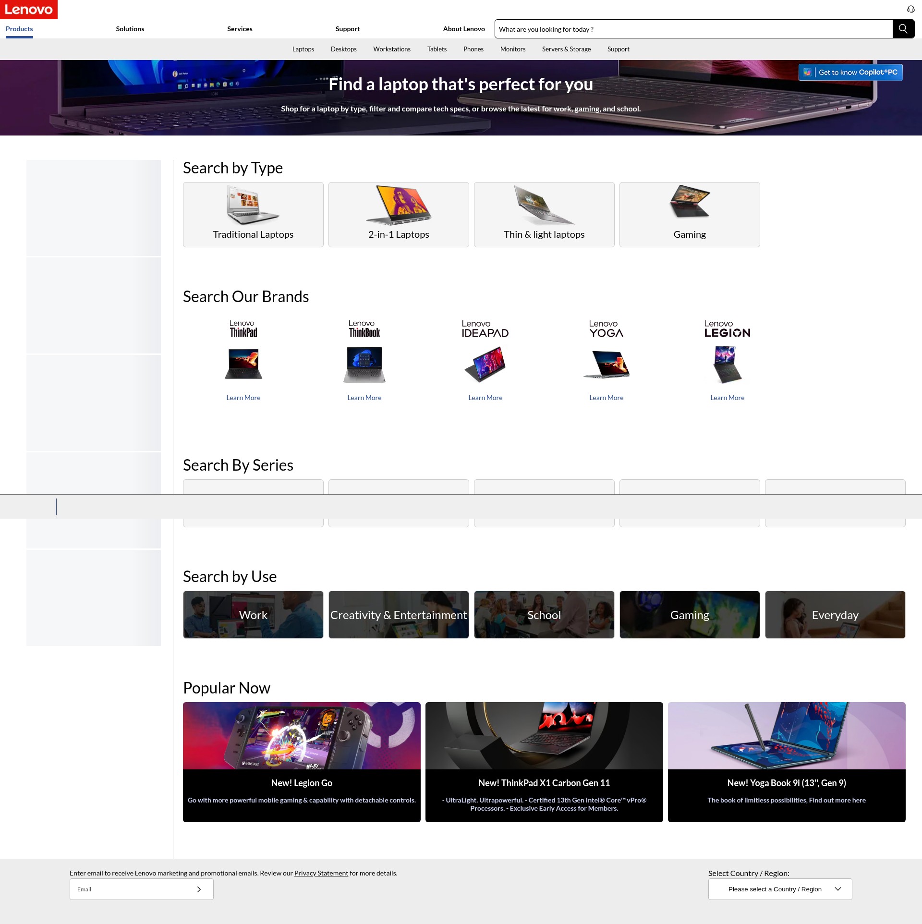Click the IdeaPad brand logo

[x=485, y=329]
